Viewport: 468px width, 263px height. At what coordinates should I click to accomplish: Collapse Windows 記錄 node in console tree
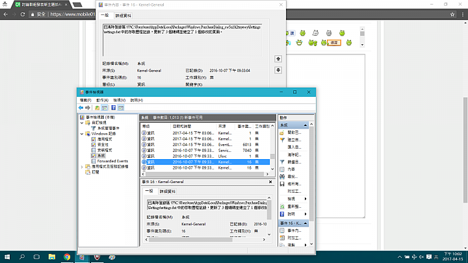tap(82, 134)
